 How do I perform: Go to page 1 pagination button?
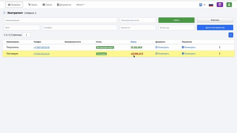pyautogui.click(x=231, y=35)
